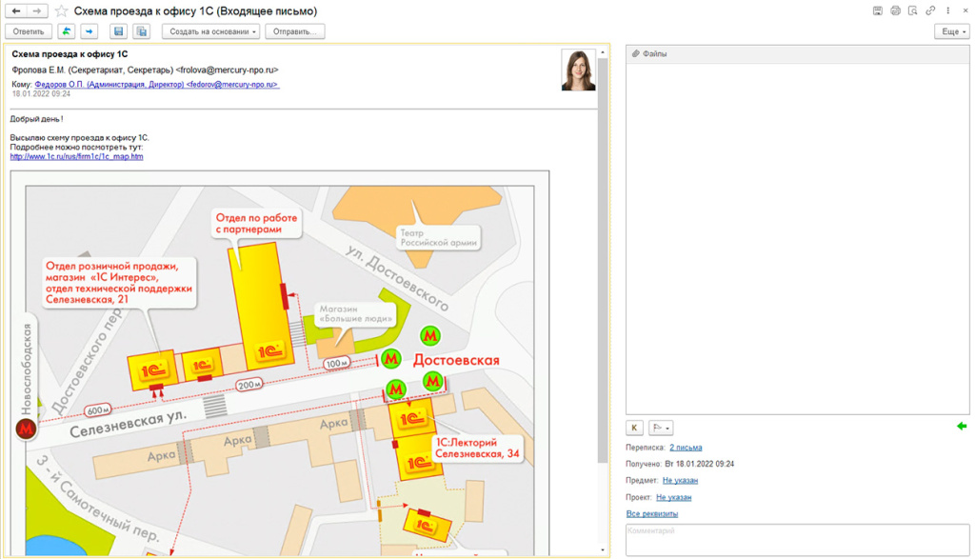Click the get link chain icon
The height and width of the screenshot is (559, 975).
[x=930, y=10]
